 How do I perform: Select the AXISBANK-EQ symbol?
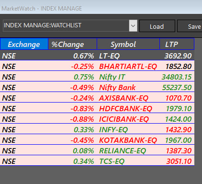(123, 98)
